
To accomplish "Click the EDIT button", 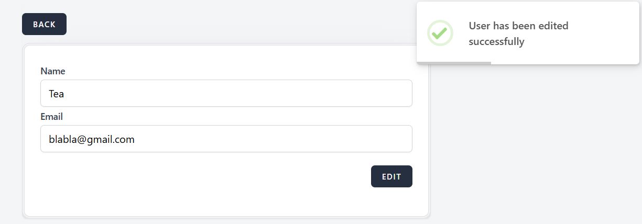I will [391, 176].
